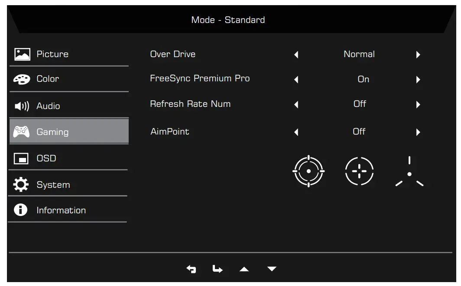The width and height of the screenshot is (461, 286).
Task: Toggle FreeSync Premium Pro with left arrow
Action: pos(296,80)
